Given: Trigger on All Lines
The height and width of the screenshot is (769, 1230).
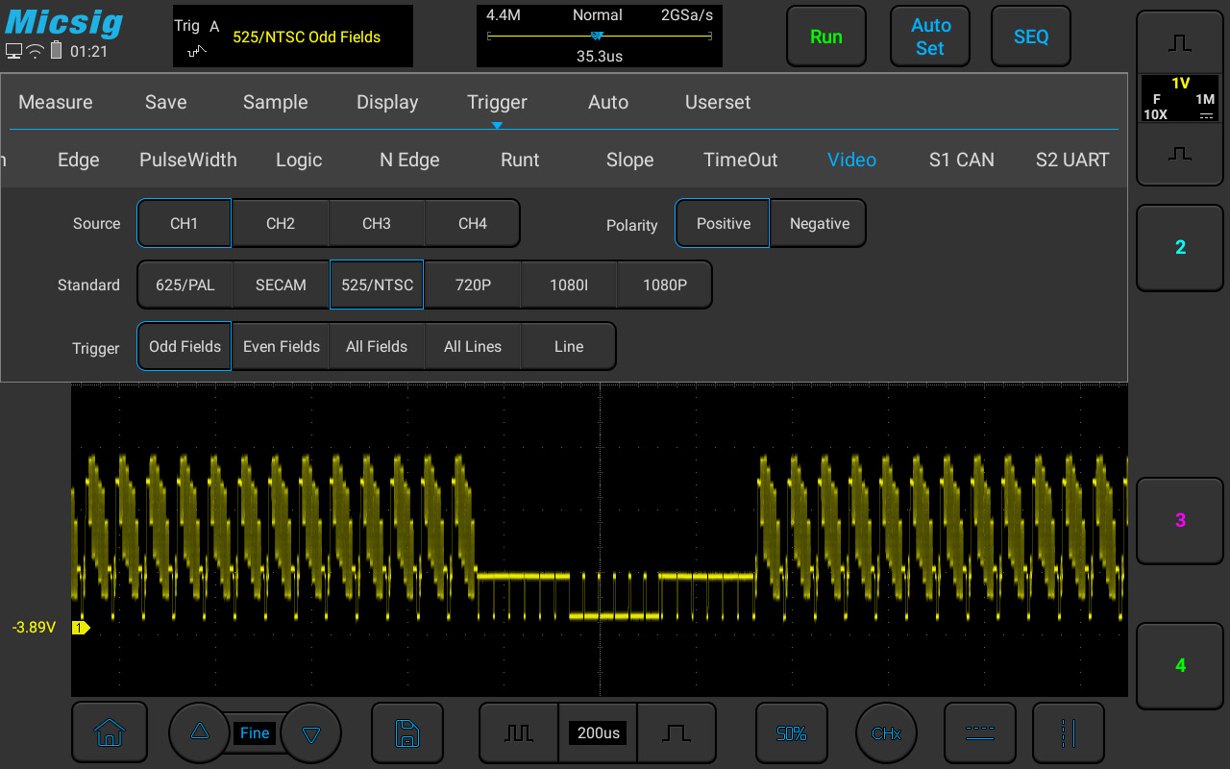Looking at the screenshot, I should click(473, 346).
